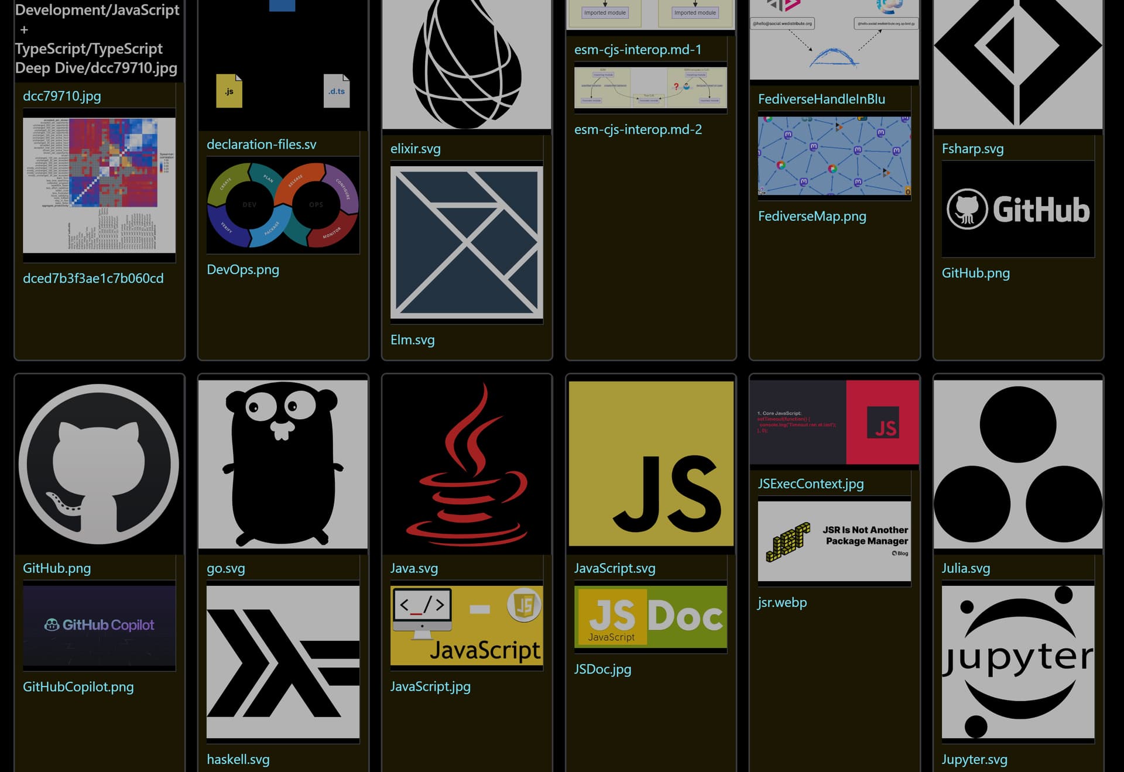Open the dced7b3f3ae1c7b060cd link

point(93,278)
